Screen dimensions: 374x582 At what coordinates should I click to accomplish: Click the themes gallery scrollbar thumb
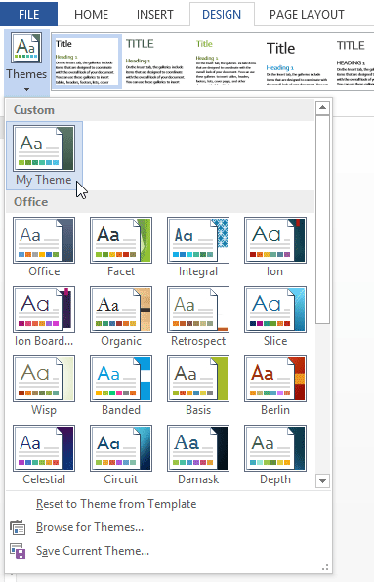[x=322, y=220]
